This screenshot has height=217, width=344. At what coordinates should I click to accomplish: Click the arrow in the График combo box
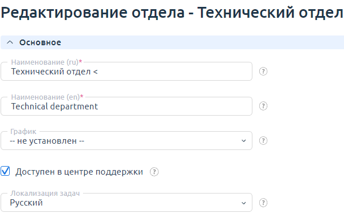tap(243, 141)
